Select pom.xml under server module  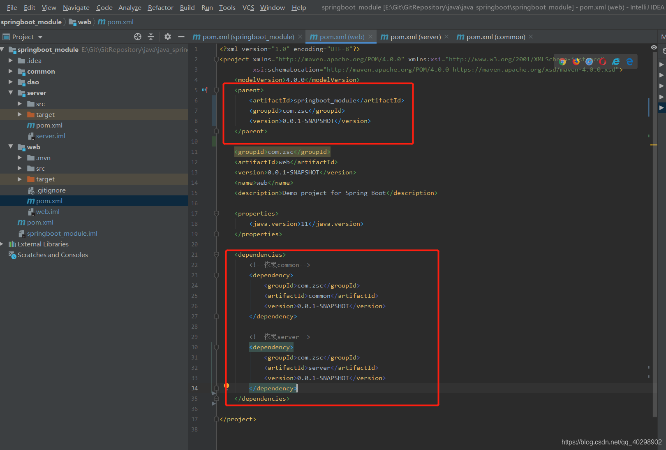pos(49,125)
